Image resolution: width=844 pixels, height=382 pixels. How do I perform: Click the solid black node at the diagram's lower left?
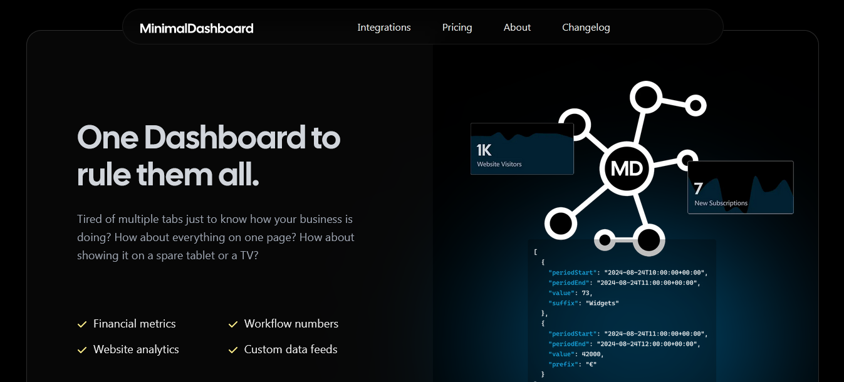pos(560,223)
